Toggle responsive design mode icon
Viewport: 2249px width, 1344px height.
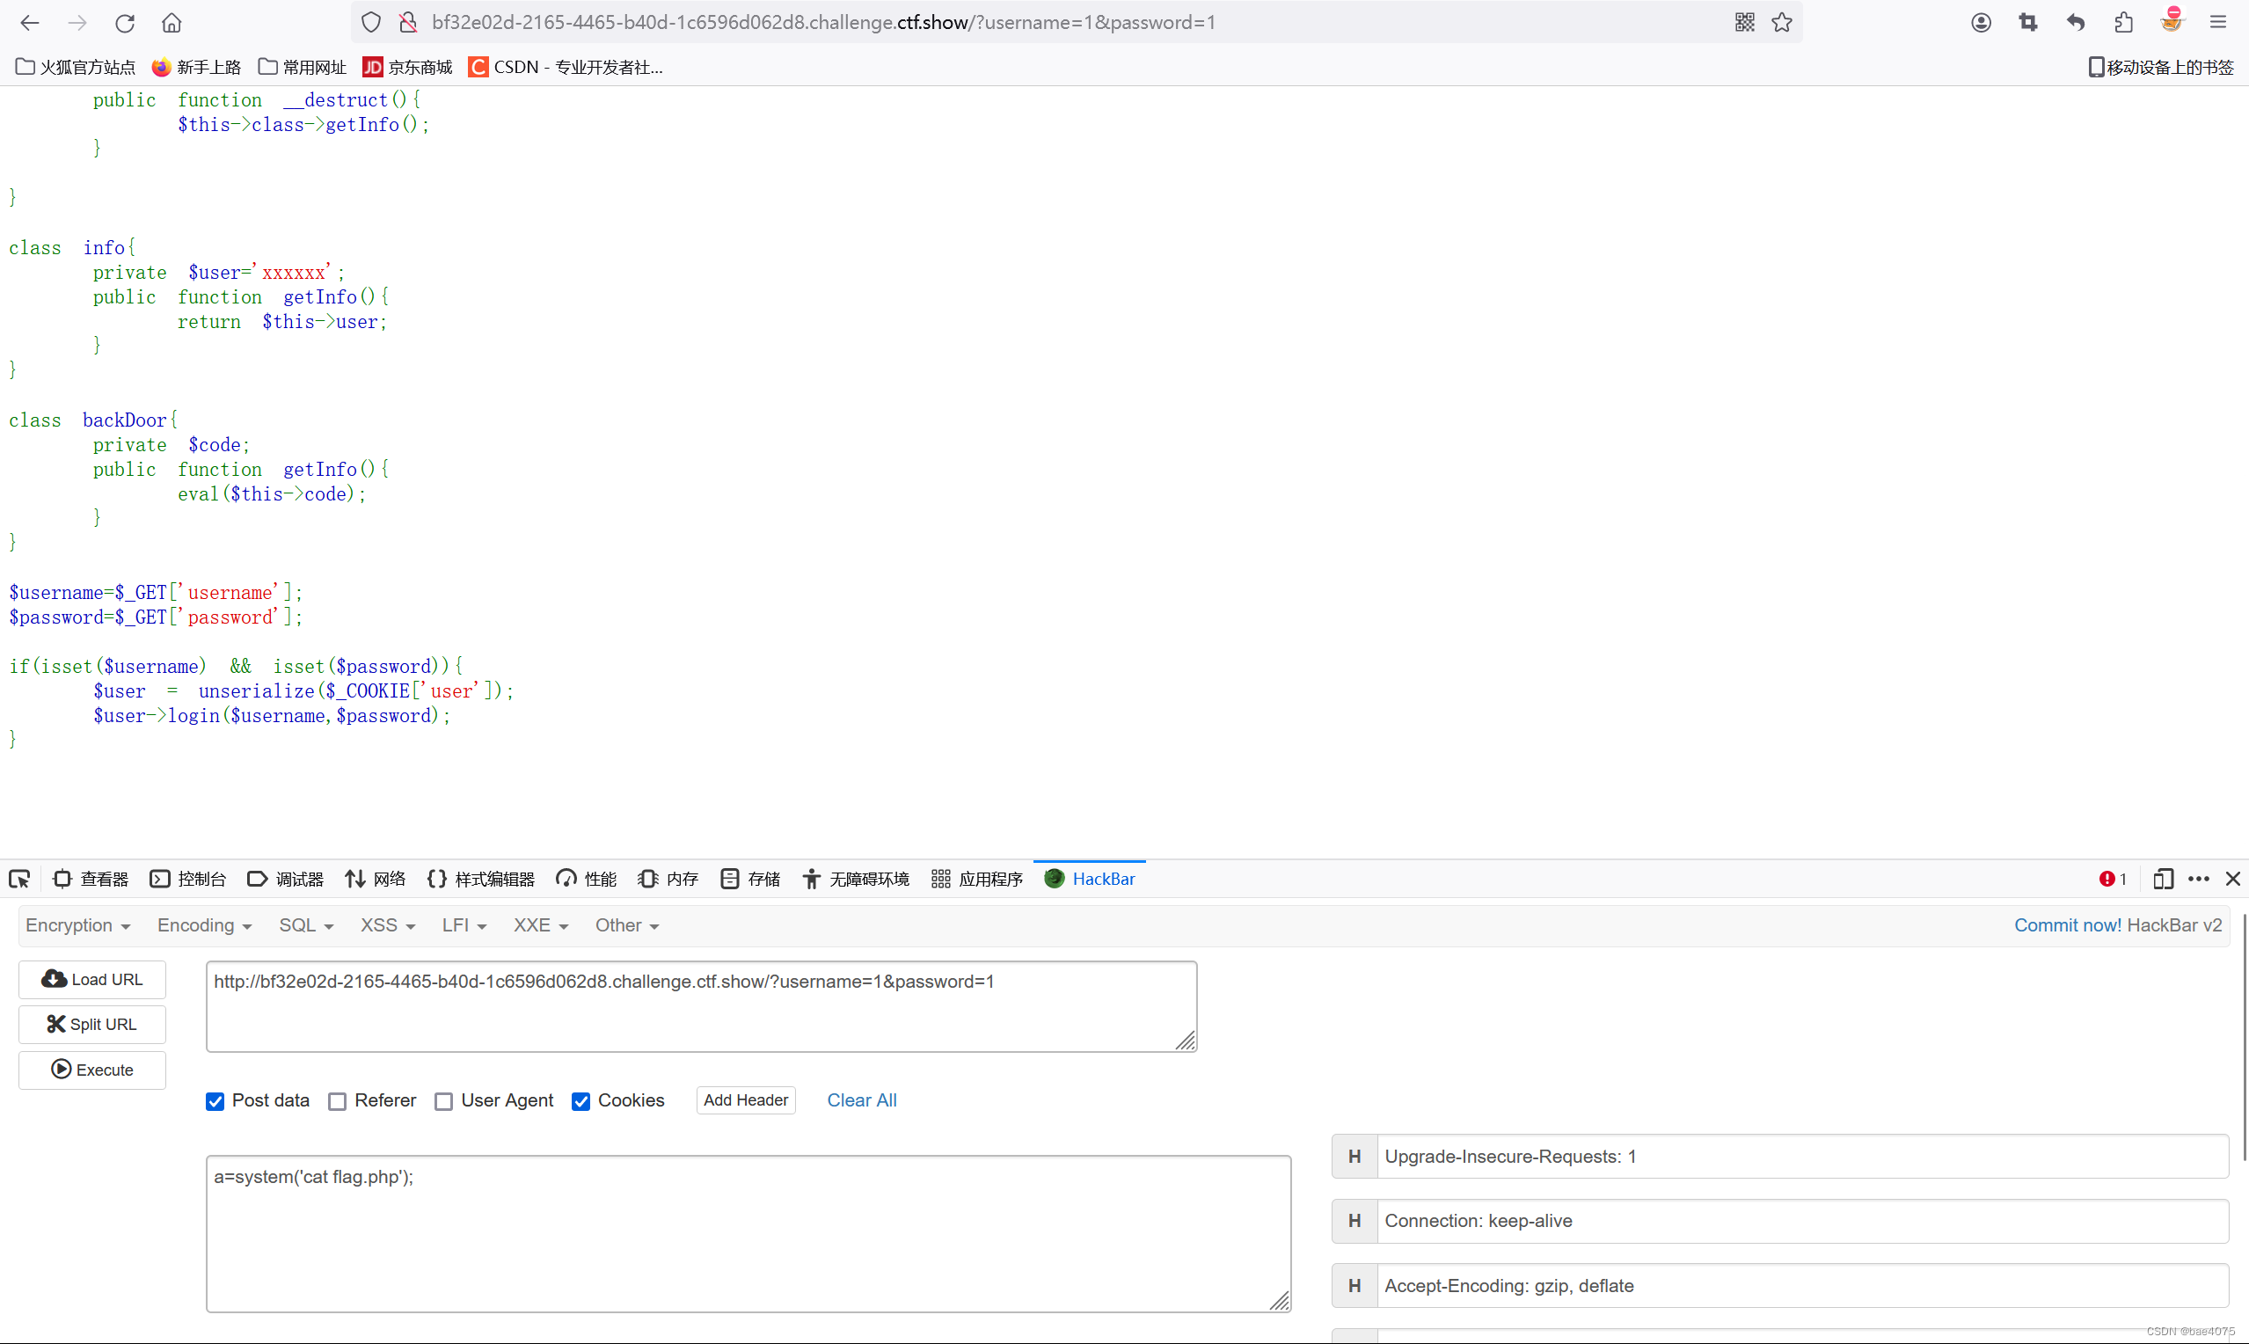[x=2163, y=879]
